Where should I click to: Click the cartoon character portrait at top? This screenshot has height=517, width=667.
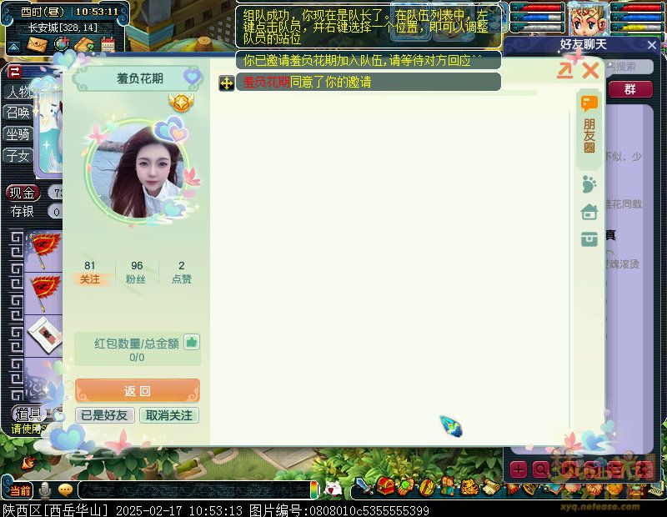click(589, 19)
